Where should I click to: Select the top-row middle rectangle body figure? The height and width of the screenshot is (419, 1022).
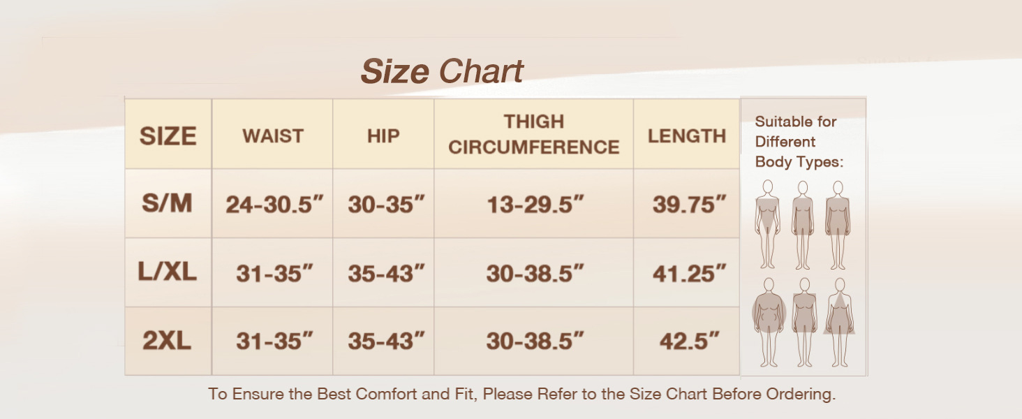pyautogui.click(x=803, y=223)
